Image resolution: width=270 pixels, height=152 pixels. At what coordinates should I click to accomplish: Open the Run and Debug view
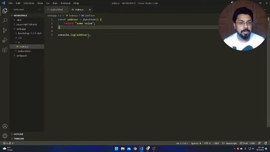click(x=5, y=40)
